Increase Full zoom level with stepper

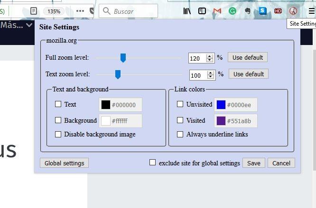pos(210,55)
